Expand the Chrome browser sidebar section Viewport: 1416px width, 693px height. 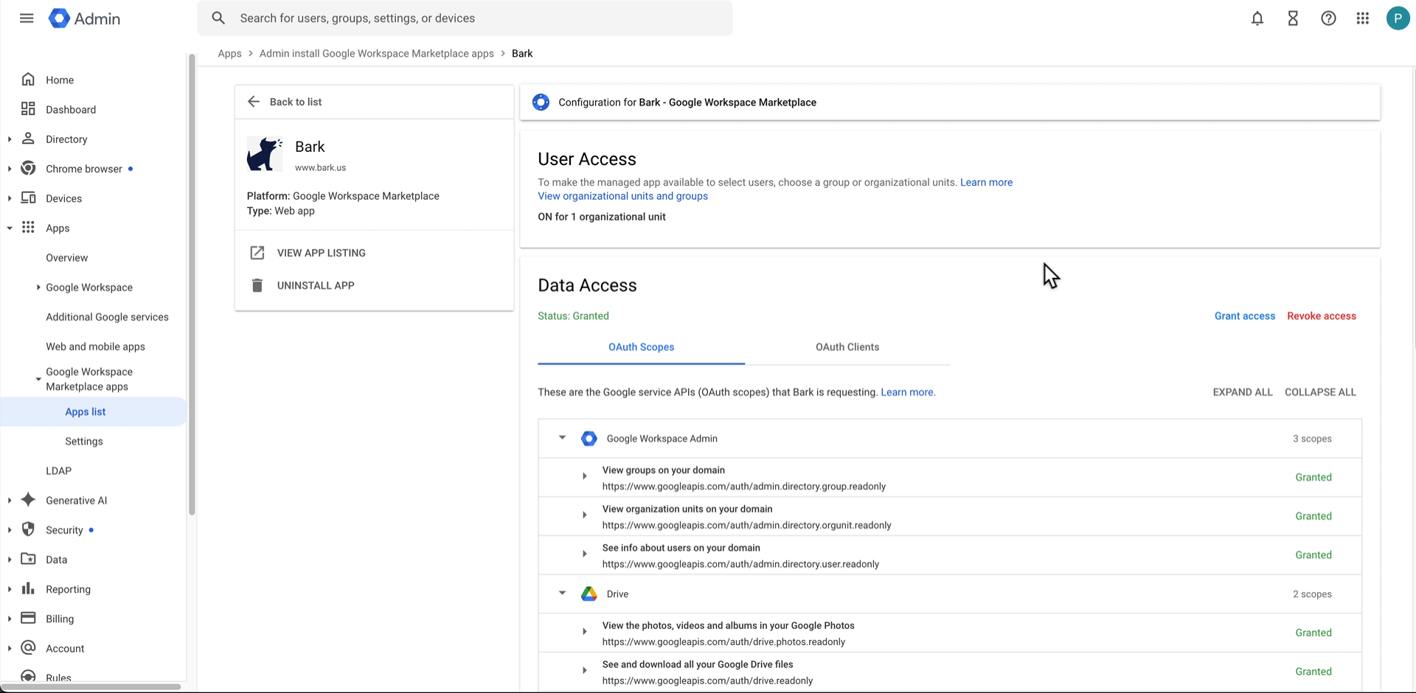[10, 168]
